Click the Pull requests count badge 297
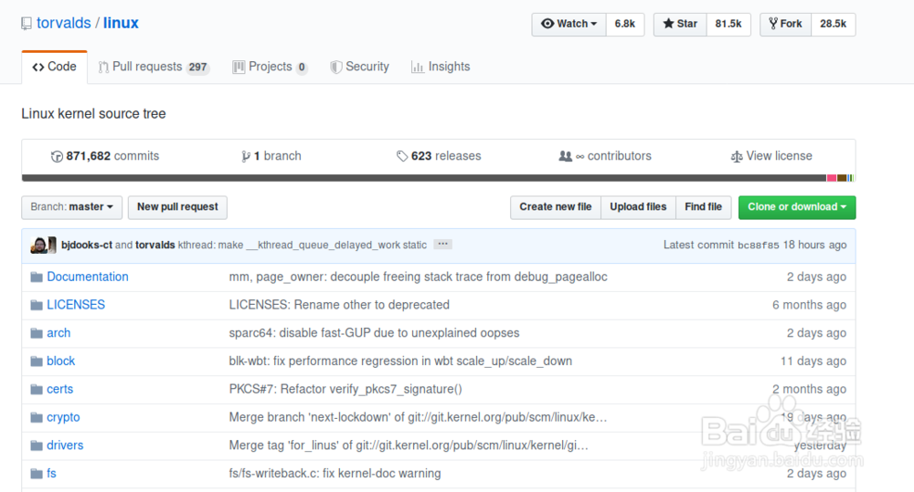 click(197, 68)
